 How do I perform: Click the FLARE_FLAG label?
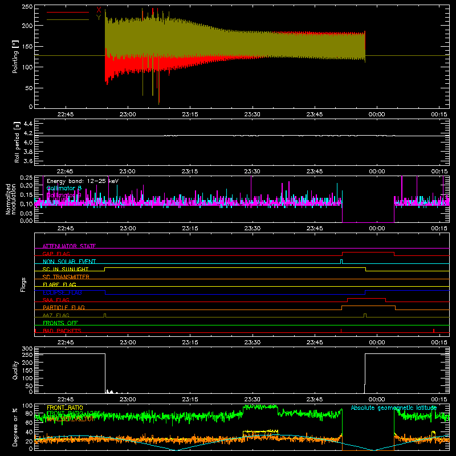point(59,284)
